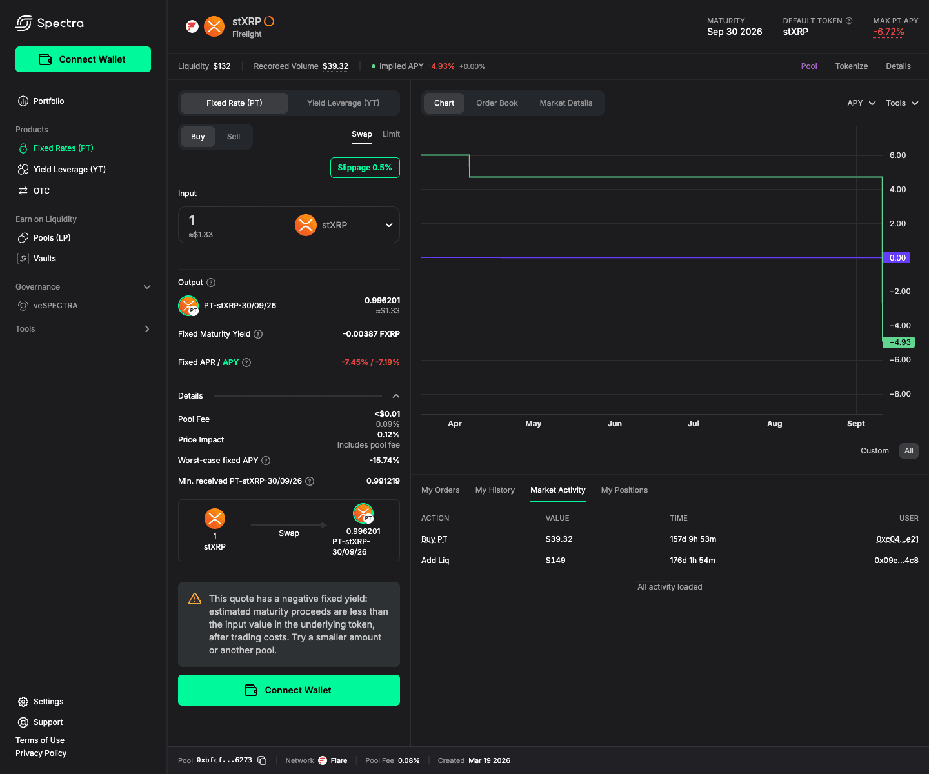The height and width of the screenshot is (774, 929).
Task: Open Slippage 0.5% settings
Action: coord(365,168)
